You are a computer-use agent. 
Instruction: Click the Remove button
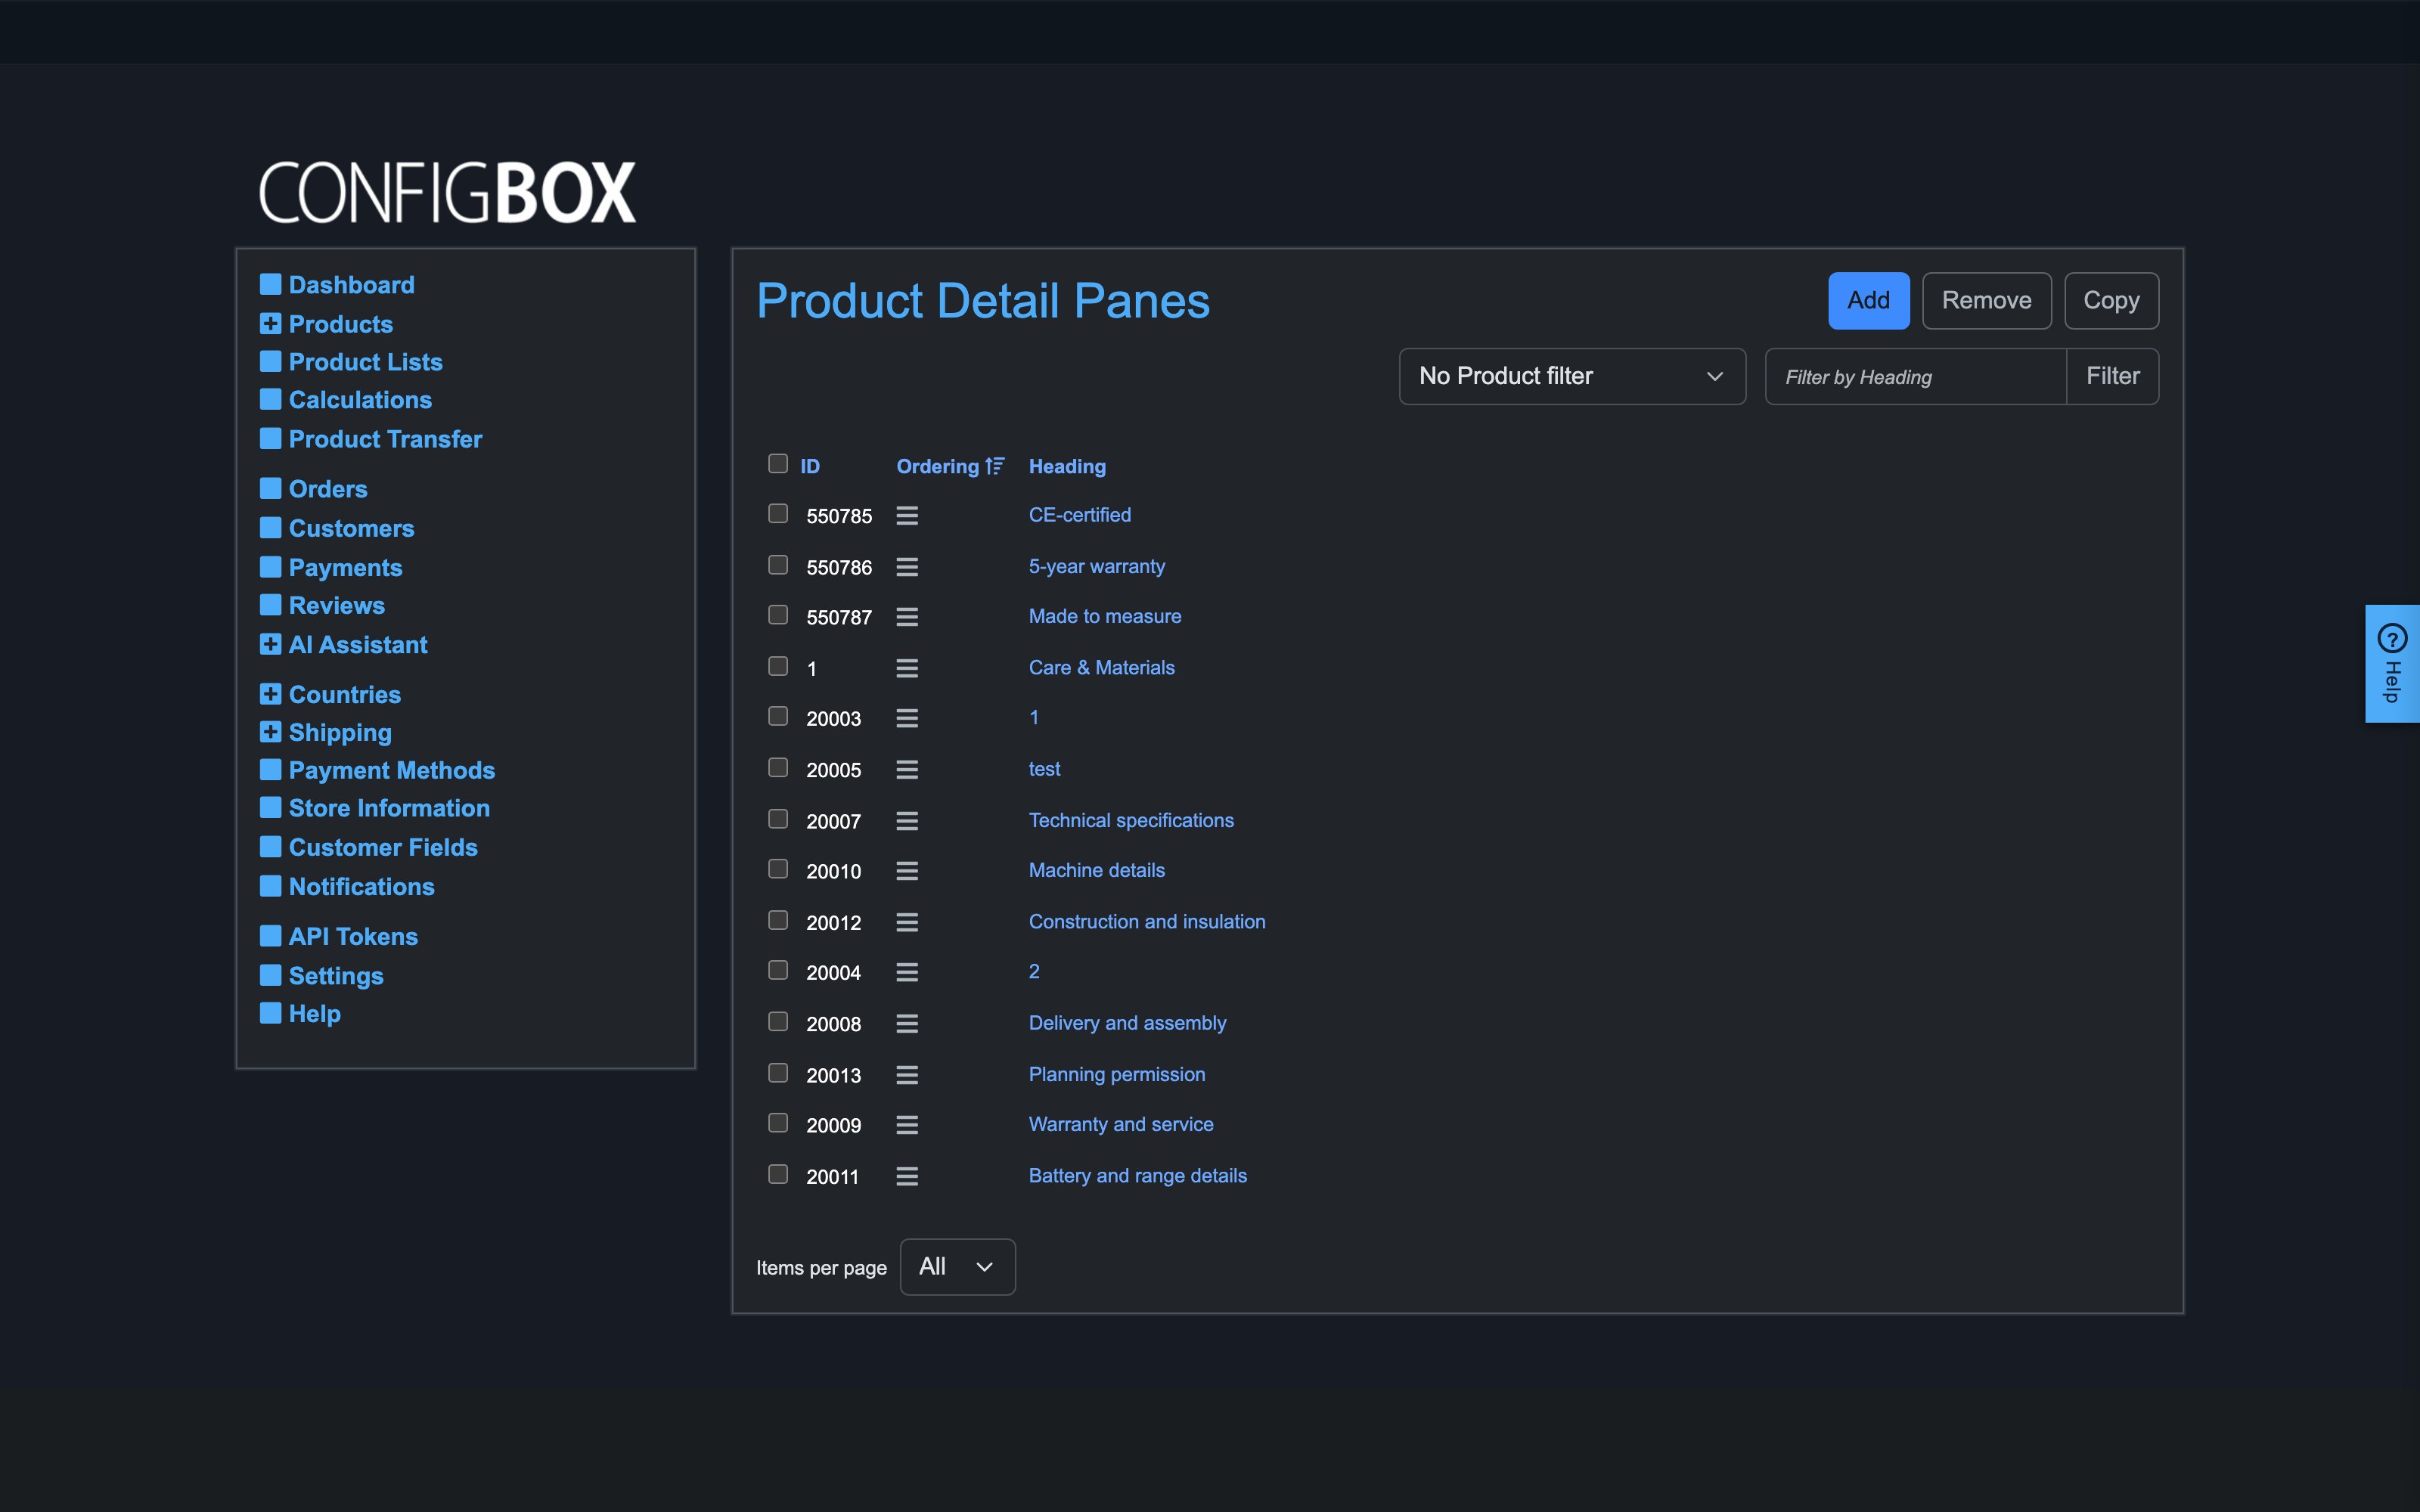1986,300
